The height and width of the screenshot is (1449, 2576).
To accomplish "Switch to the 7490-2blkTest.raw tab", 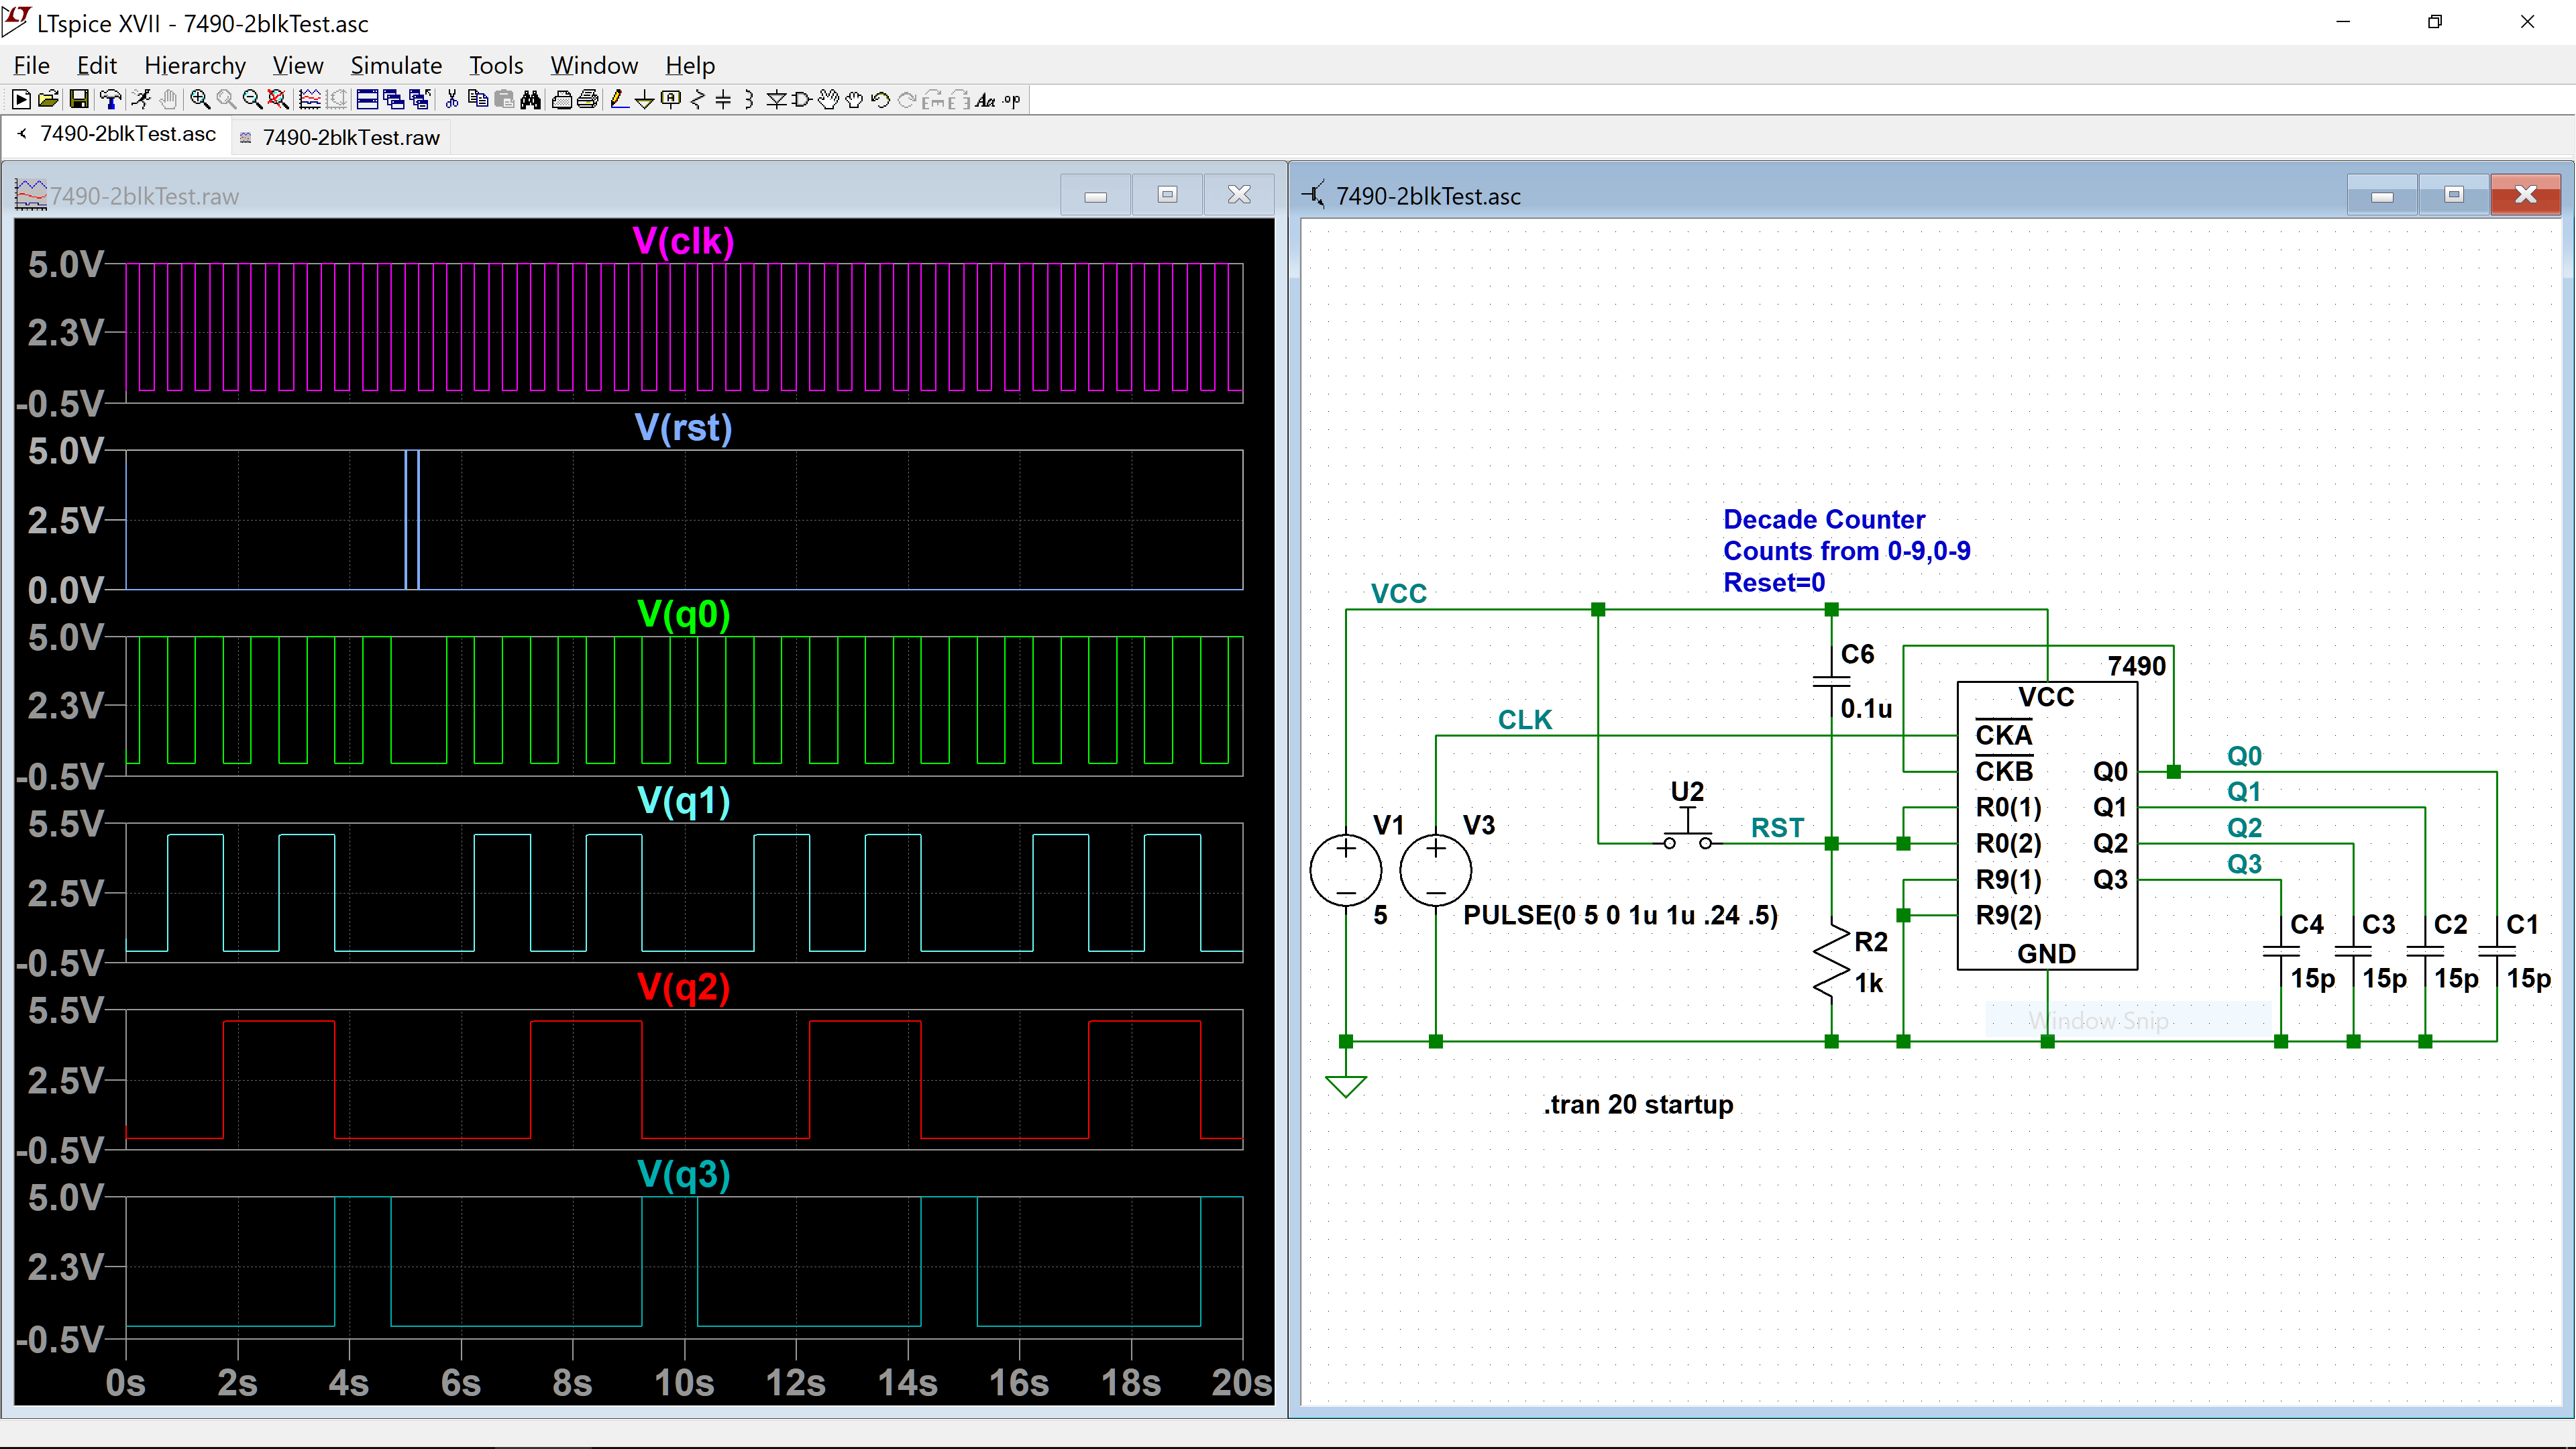I will [x=341, y=137].
